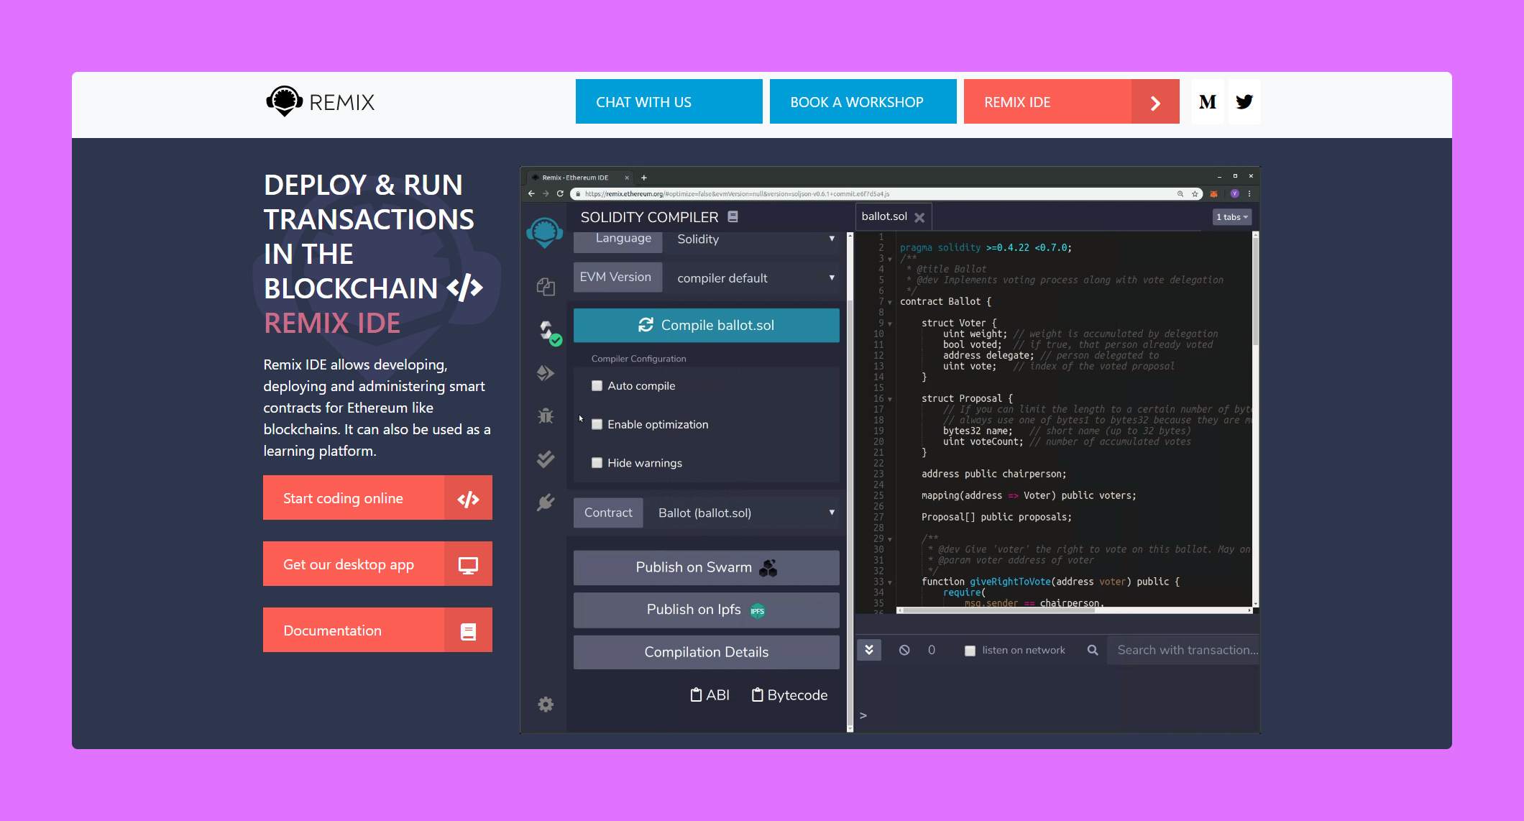Click CHAT WITH US button

click(669, 102)
